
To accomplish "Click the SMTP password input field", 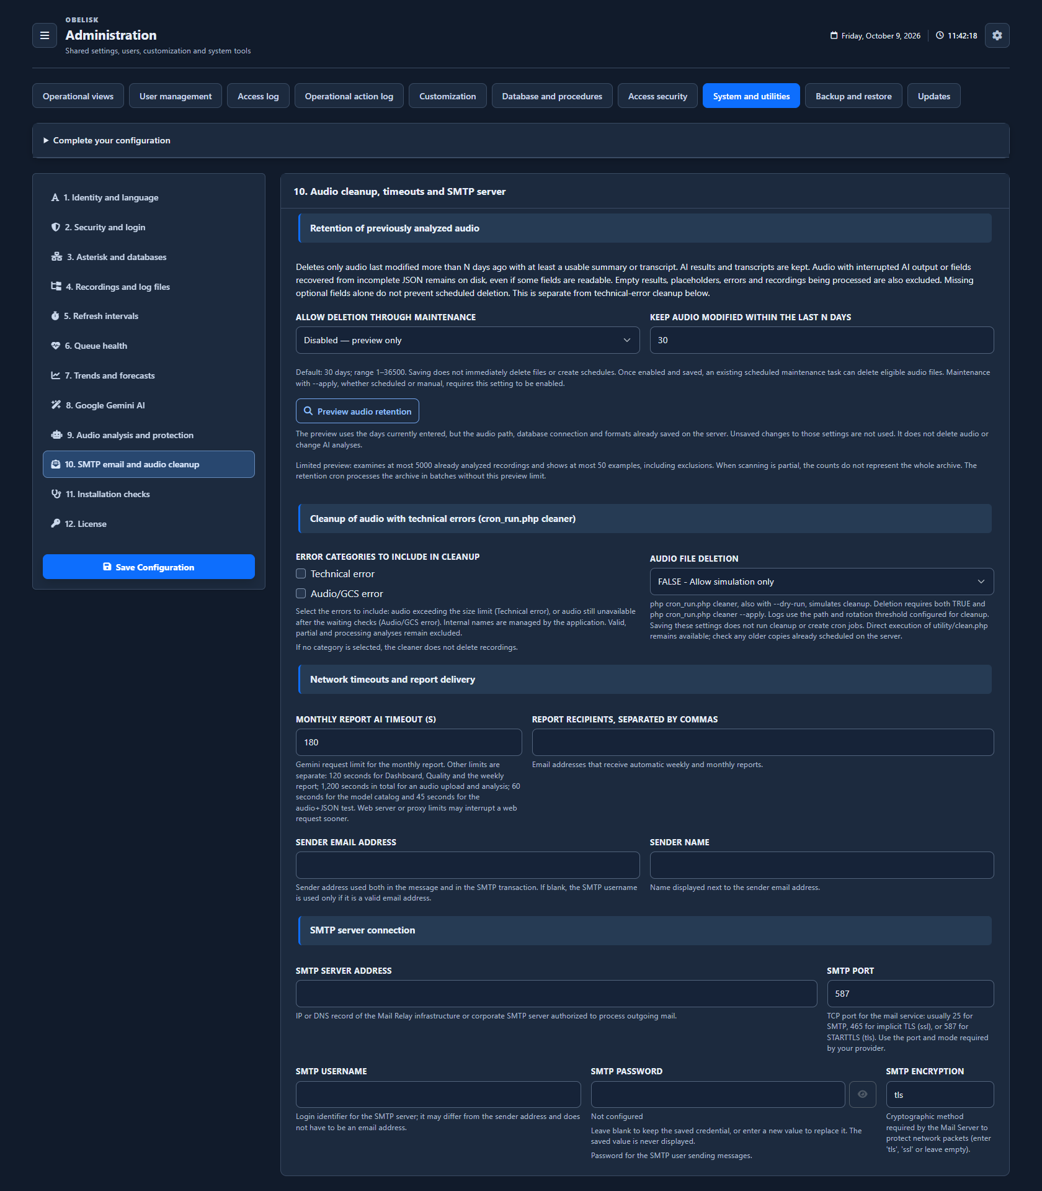I will [718, 1094].
